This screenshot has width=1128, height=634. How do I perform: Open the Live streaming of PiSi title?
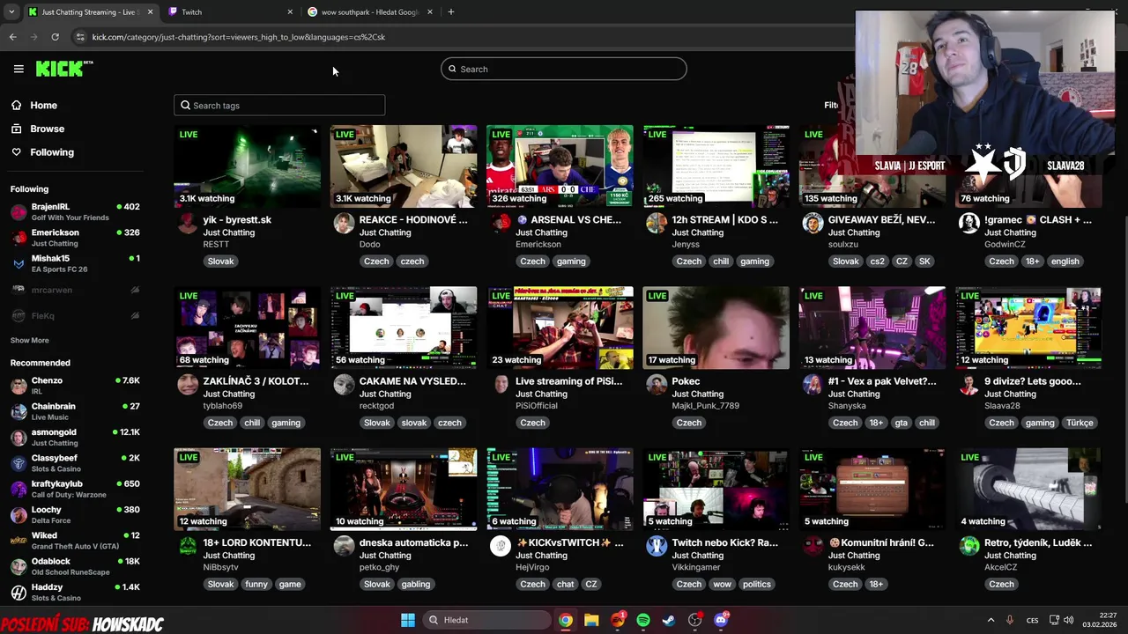[568, 381]
